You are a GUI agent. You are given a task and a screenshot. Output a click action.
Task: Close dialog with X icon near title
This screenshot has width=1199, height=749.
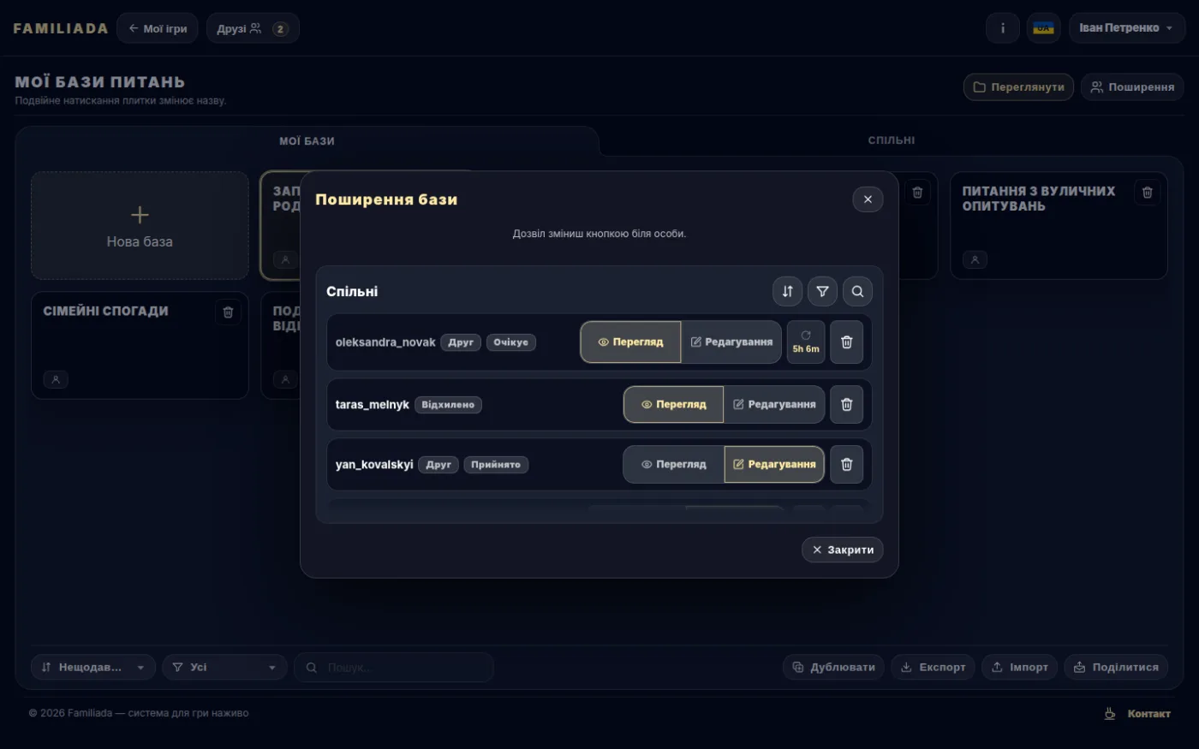point(868,199)
